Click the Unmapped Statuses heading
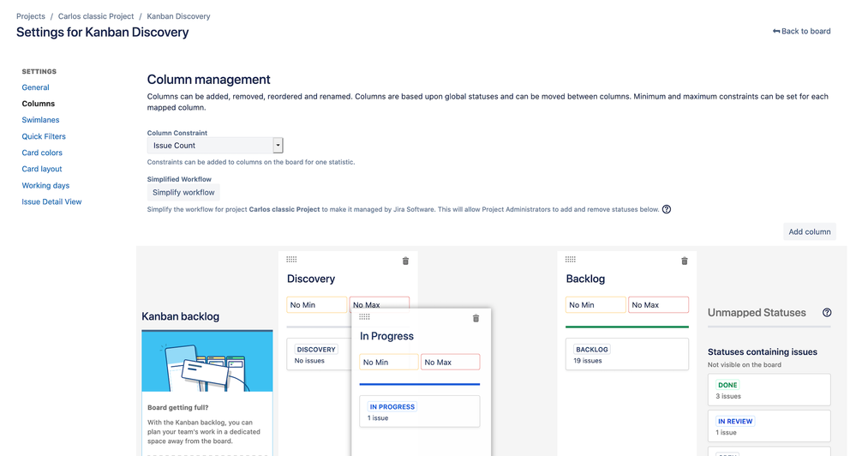Screen dimensions: 856x456 tap(757, 312)
